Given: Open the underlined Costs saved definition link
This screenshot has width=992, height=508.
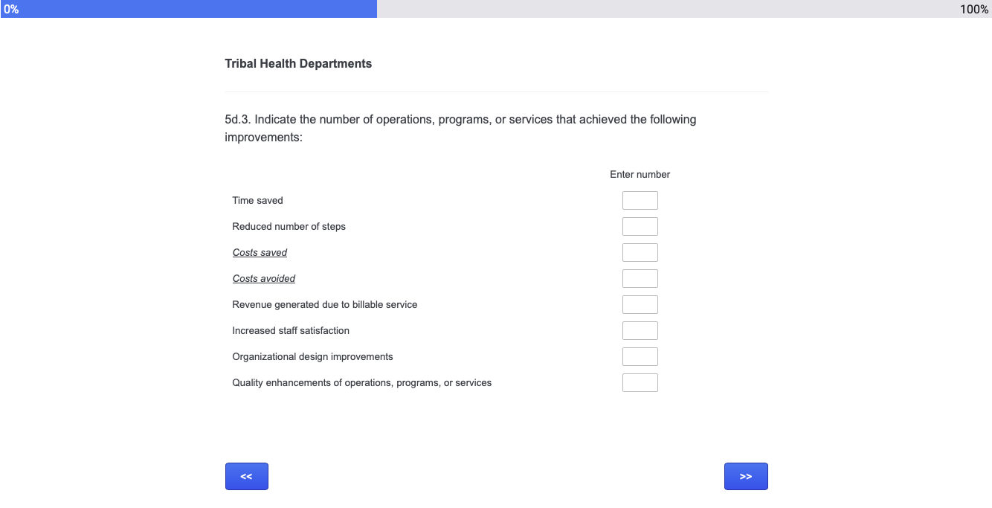Looking at the screenshot, I should click(260, 253).
